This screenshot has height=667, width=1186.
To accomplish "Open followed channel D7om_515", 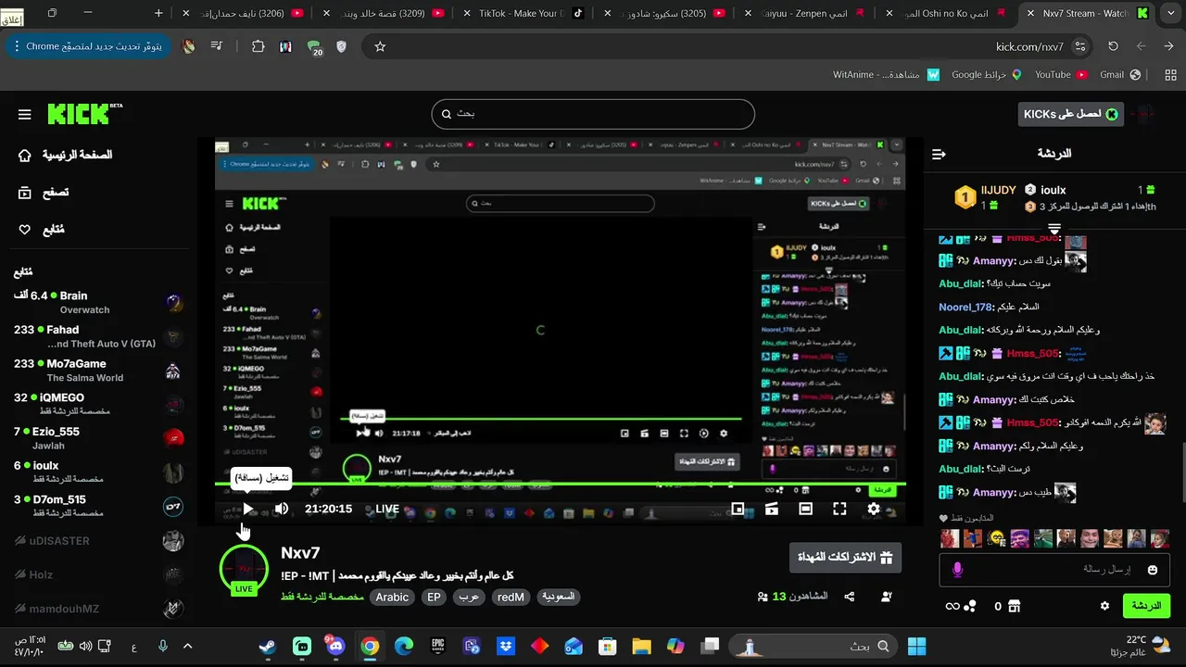I will pos(98,506).
